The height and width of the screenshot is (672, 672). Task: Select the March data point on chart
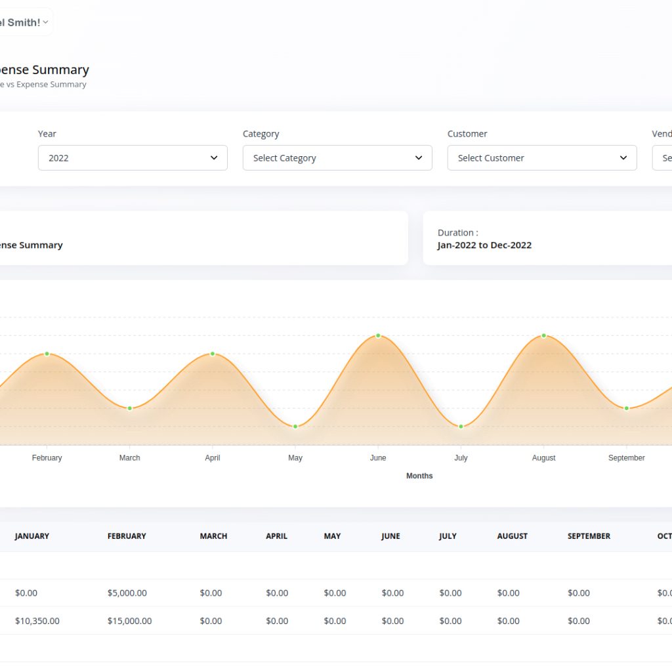pyautogui.click(x=130, y=408)
